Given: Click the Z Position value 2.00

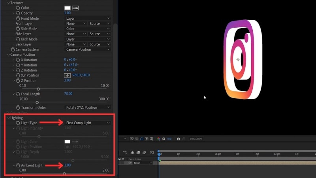Looking at the screenshot, I should (x=67, y=80).
